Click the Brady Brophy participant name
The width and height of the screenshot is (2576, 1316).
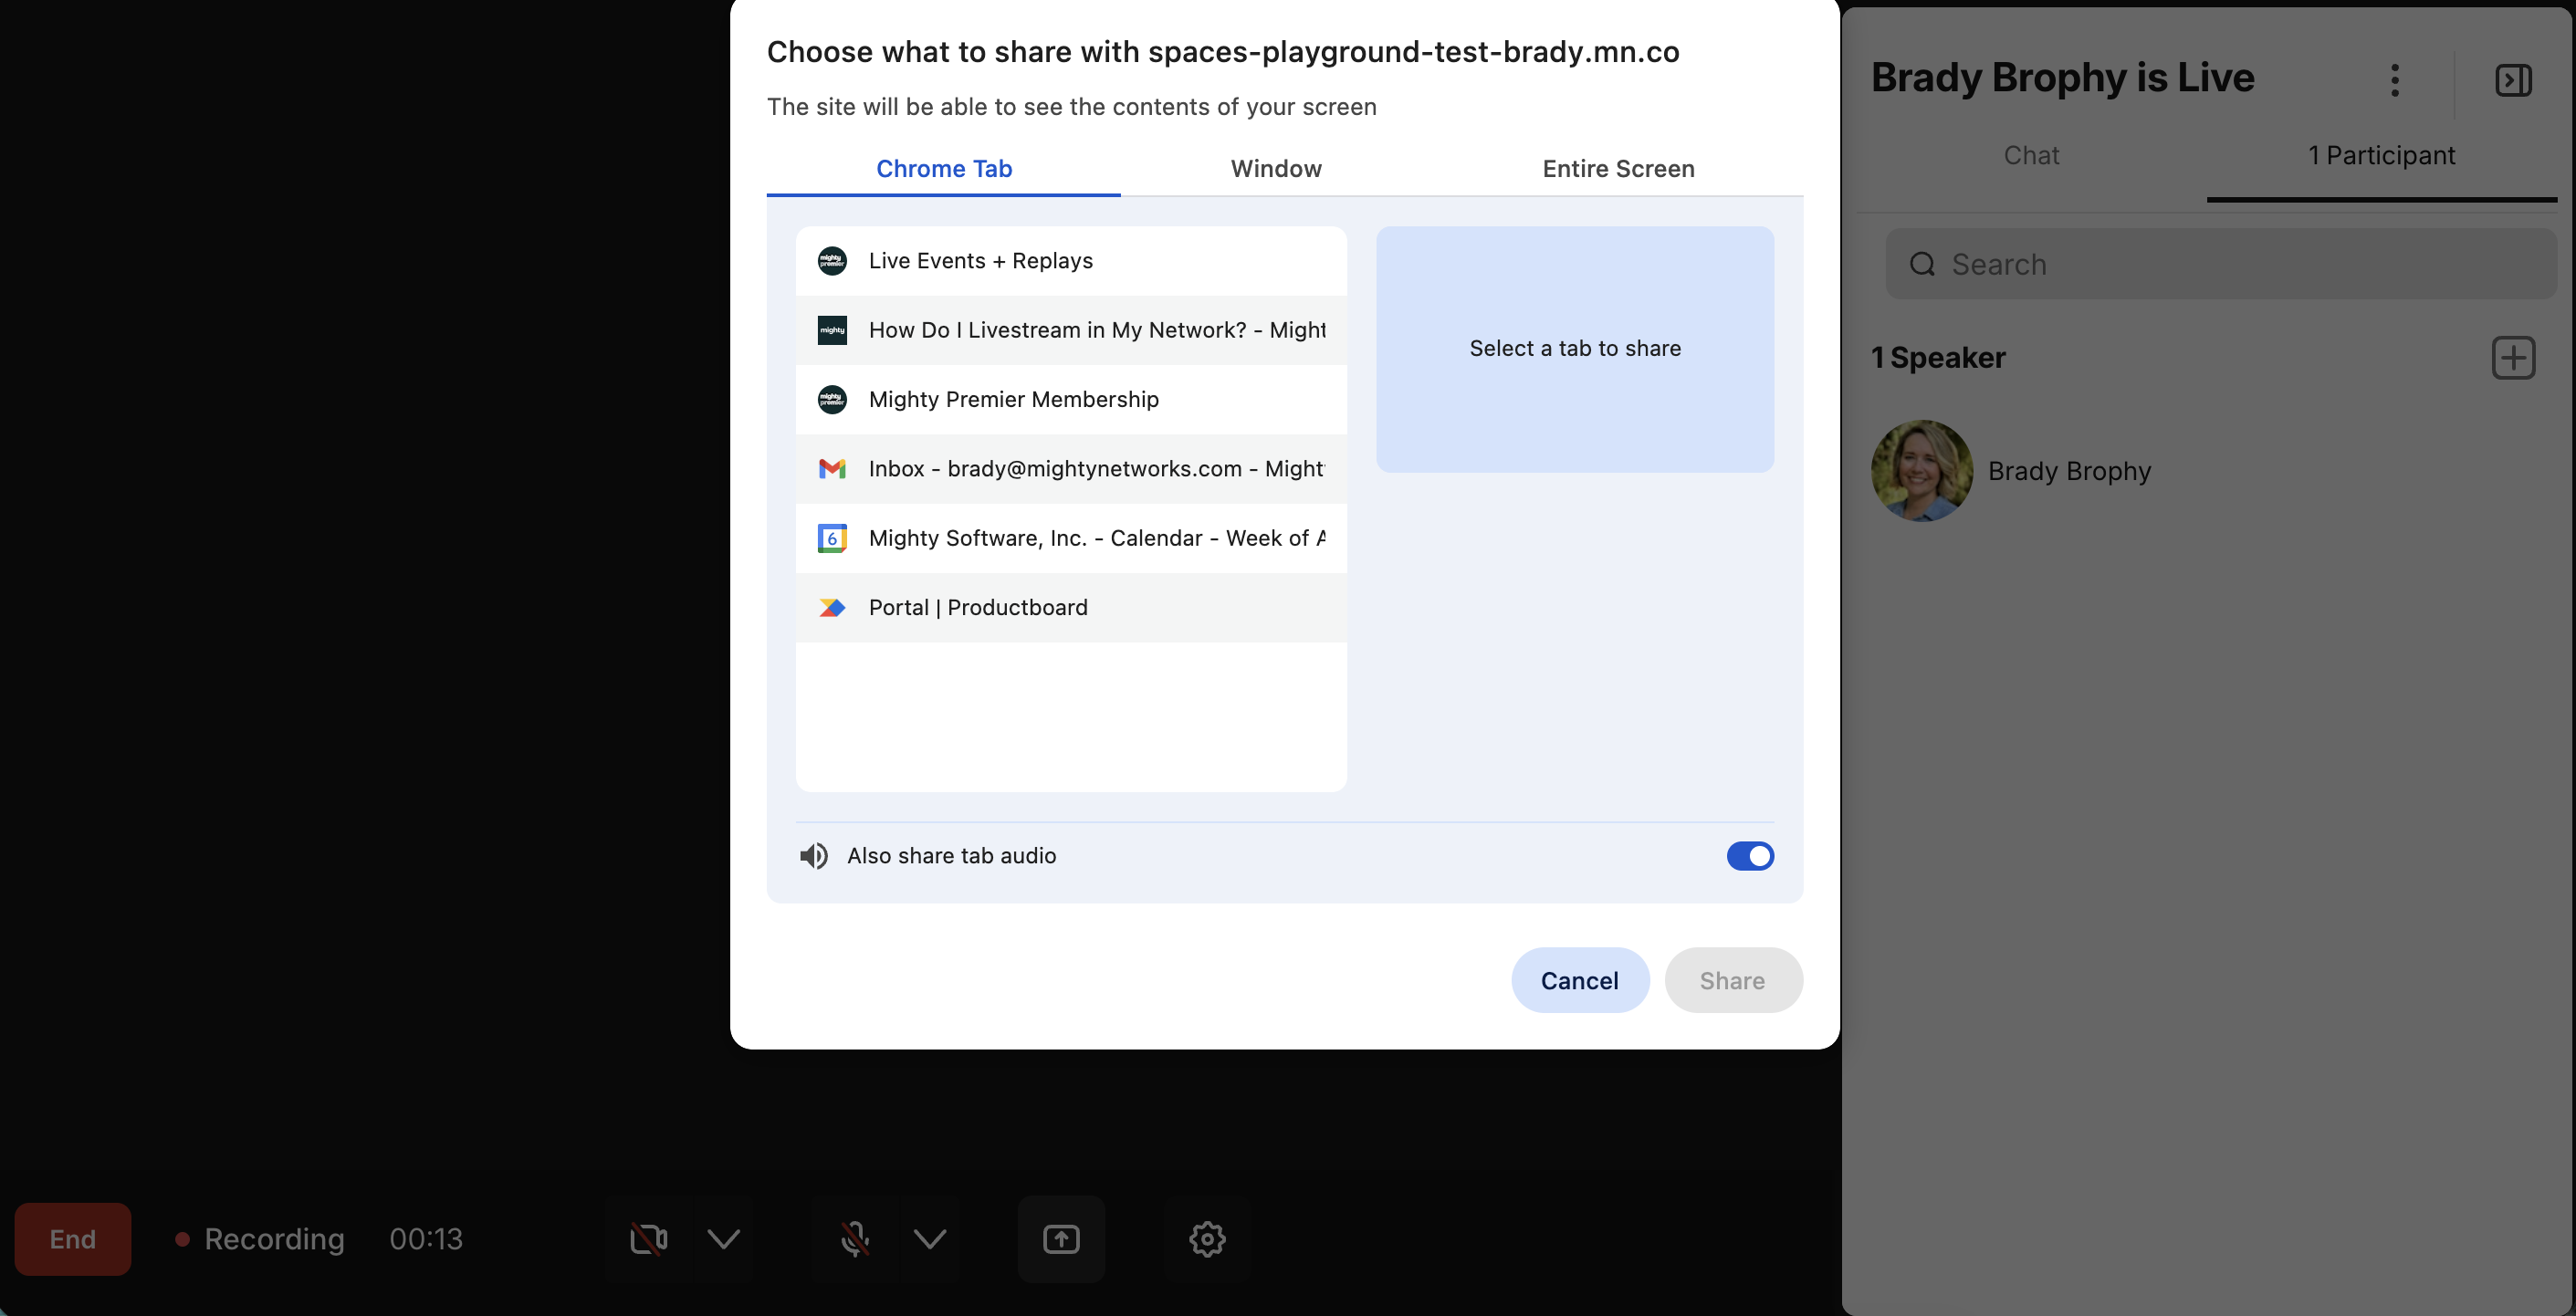coord(2069,471)
